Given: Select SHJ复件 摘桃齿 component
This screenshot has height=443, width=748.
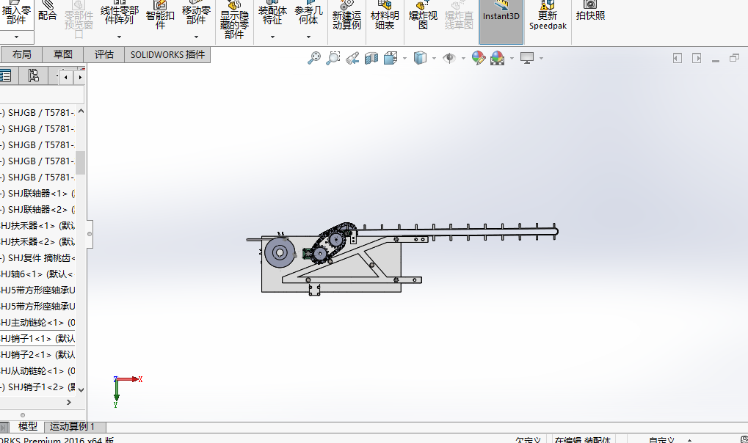Looking at the screenshot, I should 37,258.
